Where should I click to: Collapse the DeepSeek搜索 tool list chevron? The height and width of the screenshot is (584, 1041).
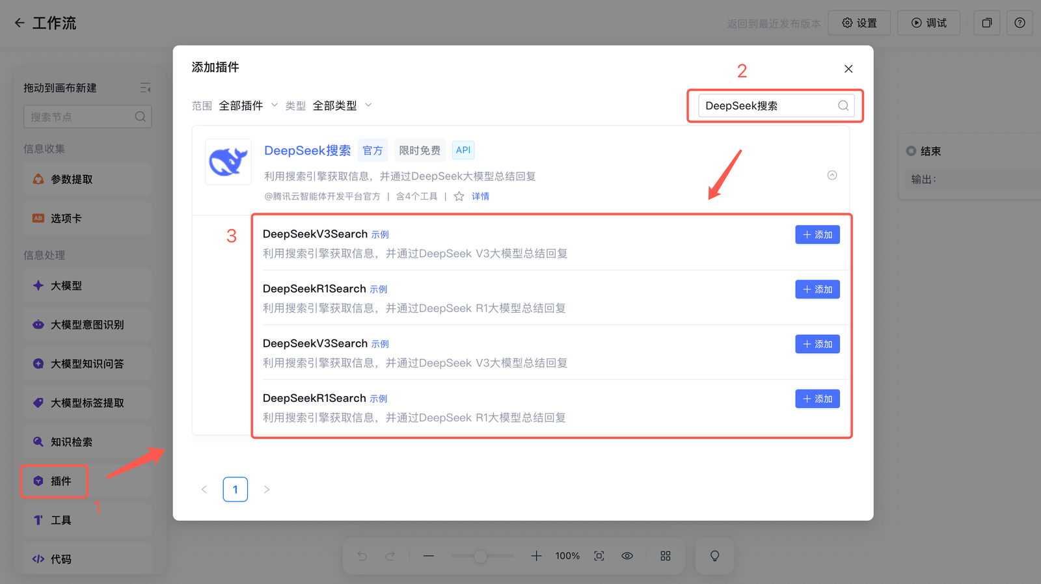(x=831, y=175)
